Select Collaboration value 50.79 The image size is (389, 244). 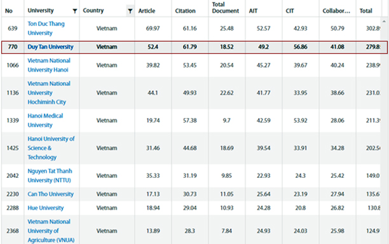(x=337, y=28)
